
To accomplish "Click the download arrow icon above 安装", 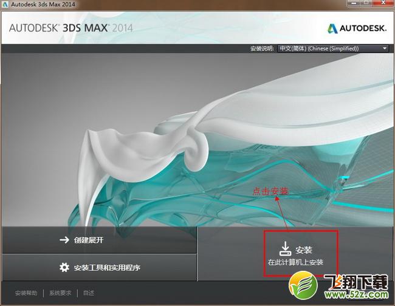I will tap(285, 249).
